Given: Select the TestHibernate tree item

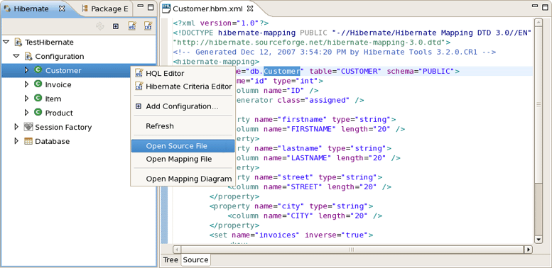Looking at the screenshot, I should pyautogui.click(x=49, y=43).
